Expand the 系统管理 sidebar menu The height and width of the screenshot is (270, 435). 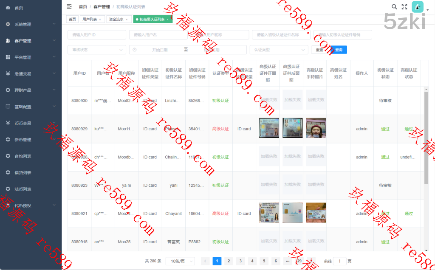(31, 24)
